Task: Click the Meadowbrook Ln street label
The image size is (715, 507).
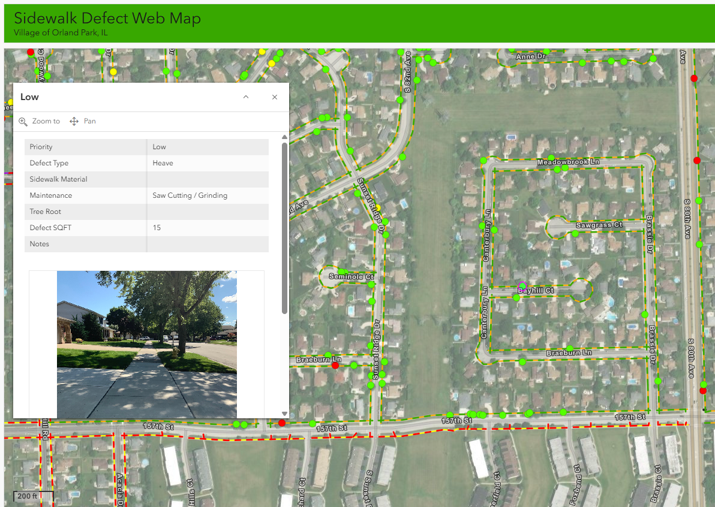Action: point(568,162)
